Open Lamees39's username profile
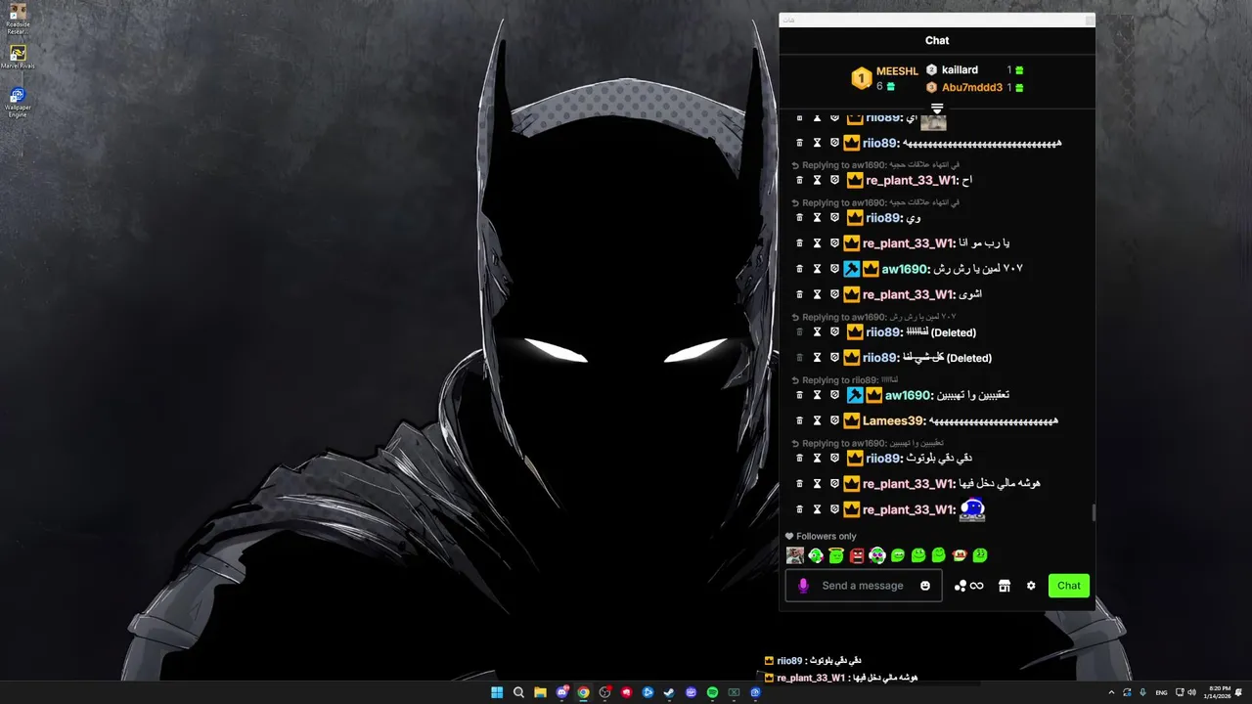This screenshot has width=1252, height=704. pos(893,420)
